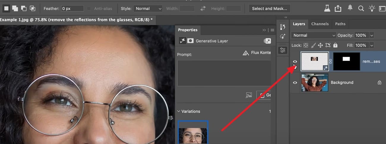Lock transparent pixels checkerboard icon
This screenshot has height=144, width=386.
(x=306, y=45)
